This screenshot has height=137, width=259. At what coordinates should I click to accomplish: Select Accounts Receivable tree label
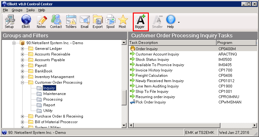[x=52, y=54]
